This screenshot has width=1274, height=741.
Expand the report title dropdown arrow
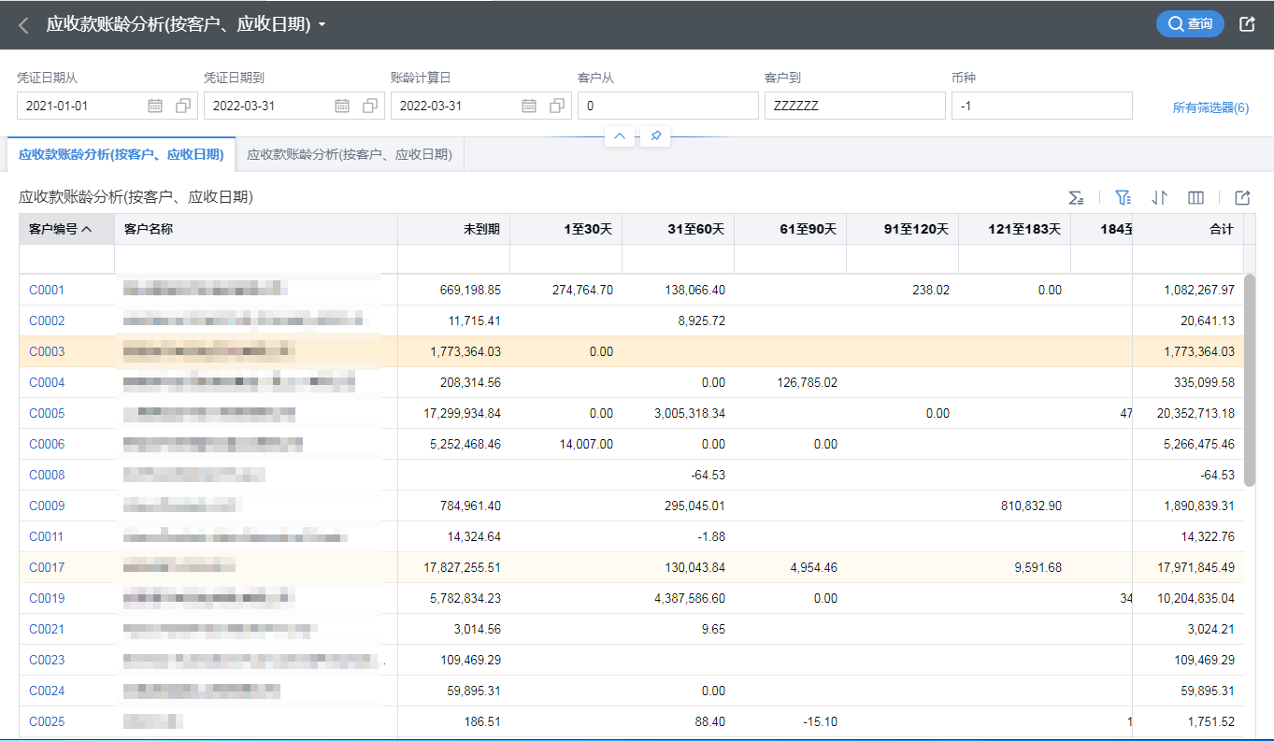(322, 25)
